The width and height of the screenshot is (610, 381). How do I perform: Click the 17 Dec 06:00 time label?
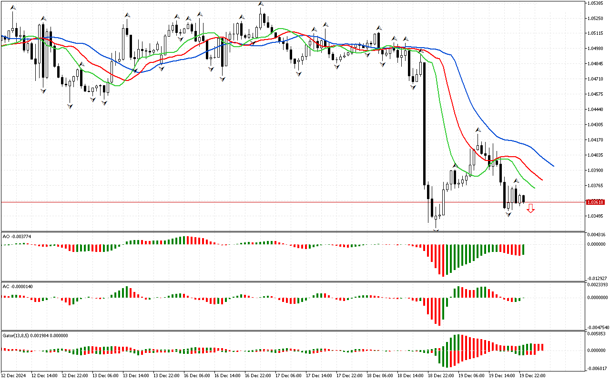(x=288, y=376)
